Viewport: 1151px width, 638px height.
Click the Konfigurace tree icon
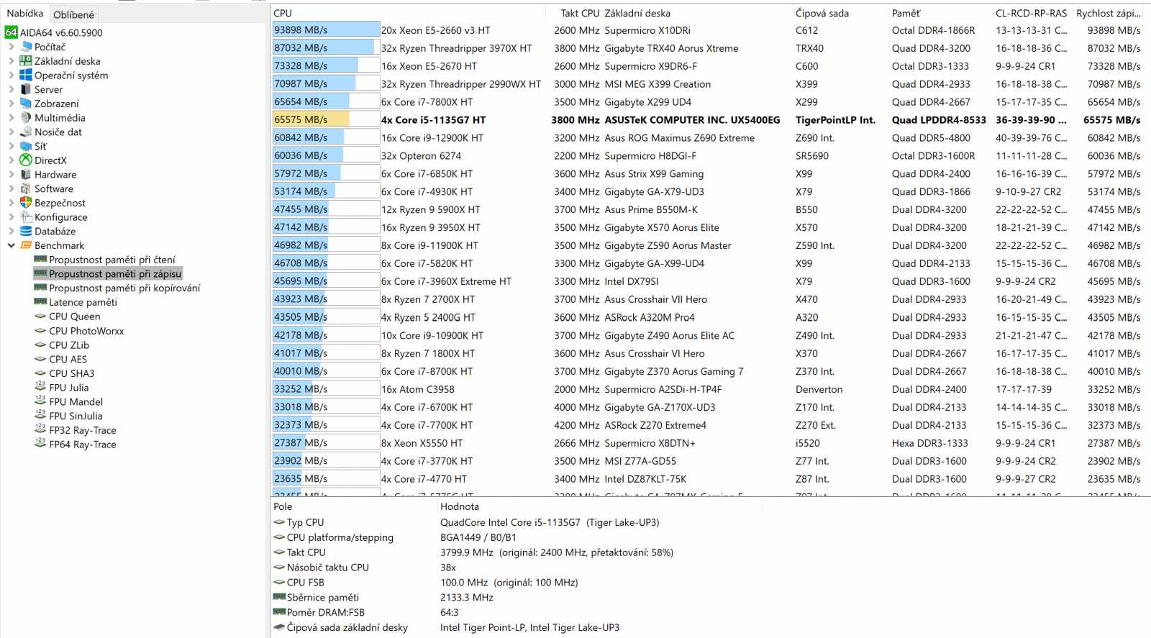26,217
